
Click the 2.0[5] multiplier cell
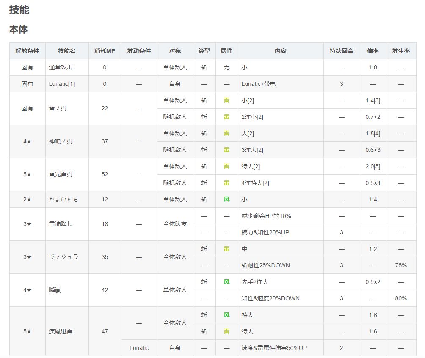pos(373,167)
